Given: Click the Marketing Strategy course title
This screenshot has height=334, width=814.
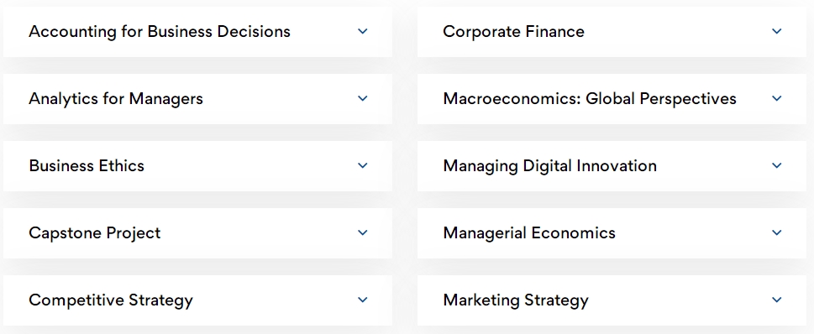Looking at the screenshot, I should (x=516, y=300).
